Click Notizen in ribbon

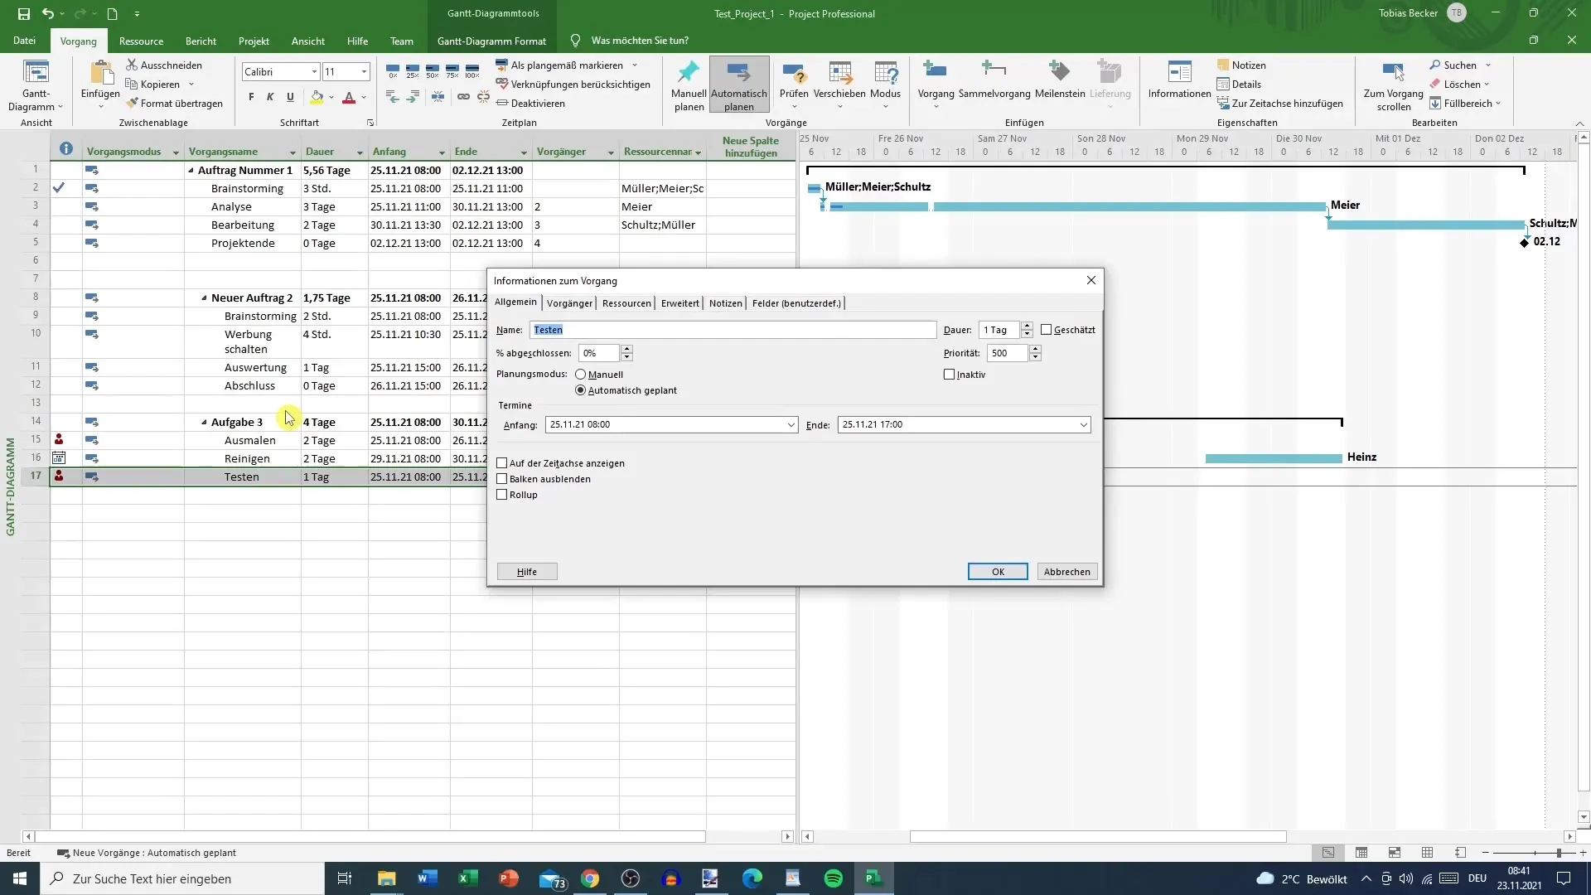click(x=1241, y=65)
